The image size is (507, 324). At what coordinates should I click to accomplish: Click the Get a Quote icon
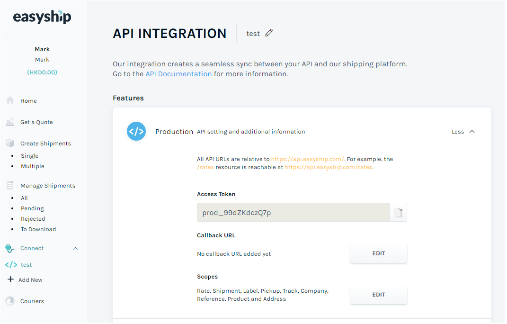pyautogui.click(x=10, y=122)
